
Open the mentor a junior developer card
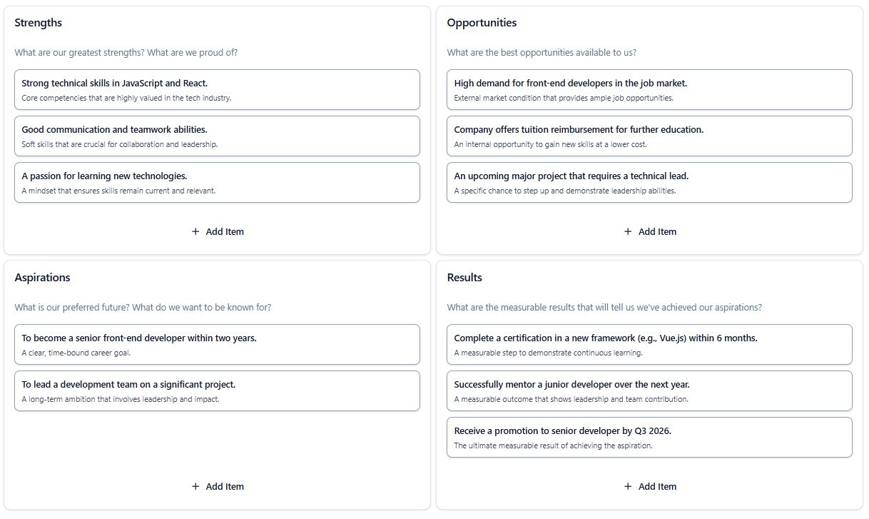click(649, 391)
